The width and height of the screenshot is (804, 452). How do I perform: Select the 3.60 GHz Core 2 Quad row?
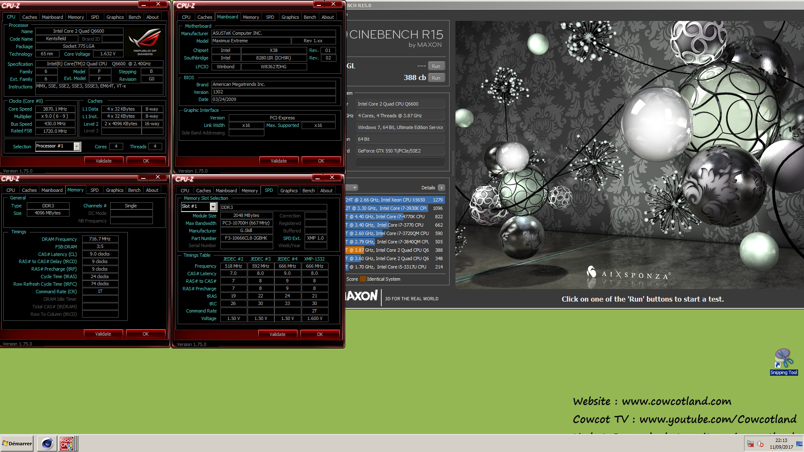click(395, 258)
